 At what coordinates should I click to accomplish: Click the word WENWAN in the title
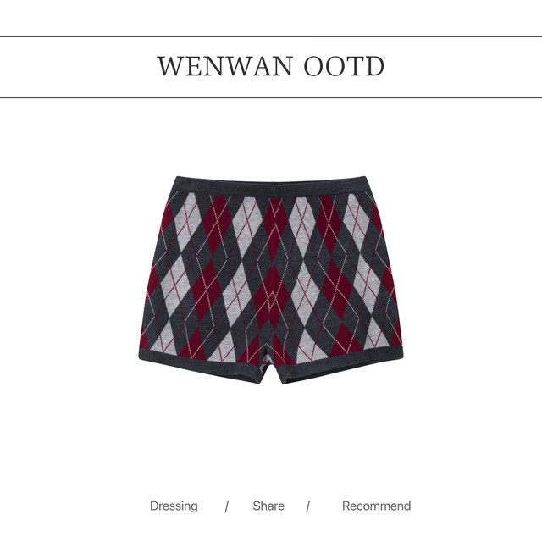225,66
